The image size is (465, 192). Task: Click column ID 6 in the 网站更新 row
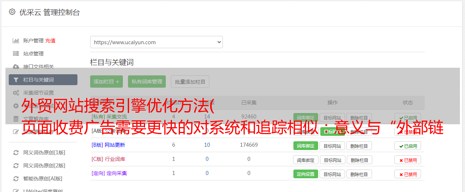174,145
